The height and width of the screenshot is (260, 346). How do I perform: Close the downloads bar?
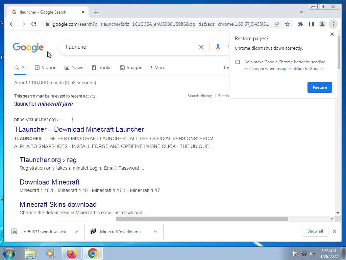point(335,231)
